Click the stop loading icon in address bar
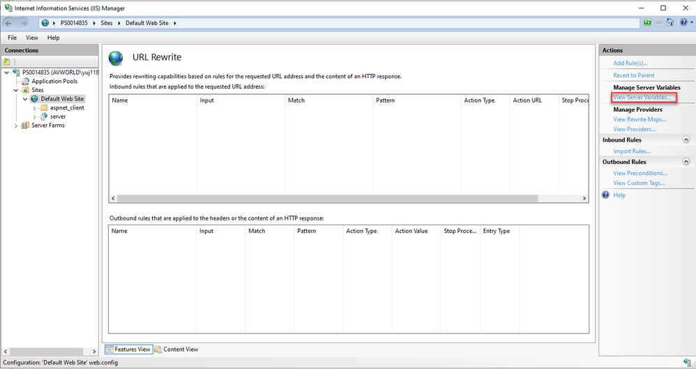 (x=659, y=22)
